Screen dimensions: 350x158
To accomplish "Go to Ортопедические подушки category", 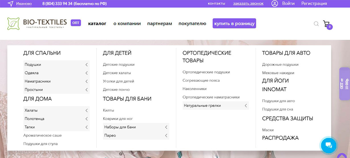I will point(206,72).
